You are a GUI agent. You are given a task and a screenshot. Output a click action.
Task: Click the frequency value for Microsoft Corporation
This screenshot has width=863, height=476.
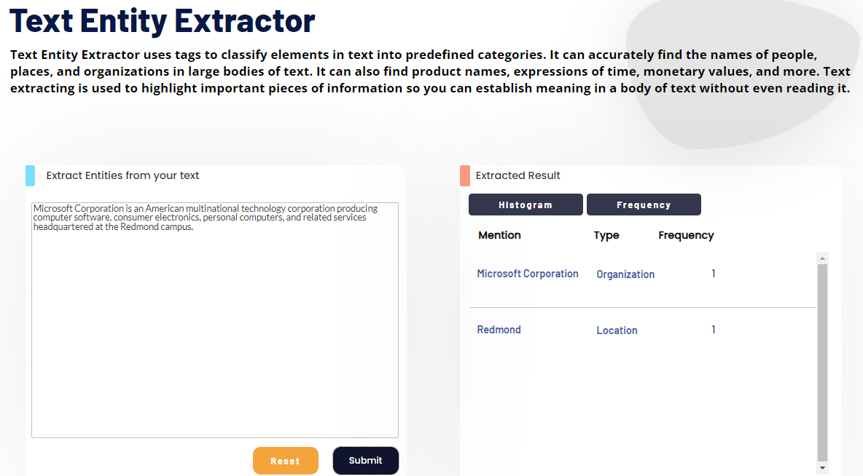point(713,274)
